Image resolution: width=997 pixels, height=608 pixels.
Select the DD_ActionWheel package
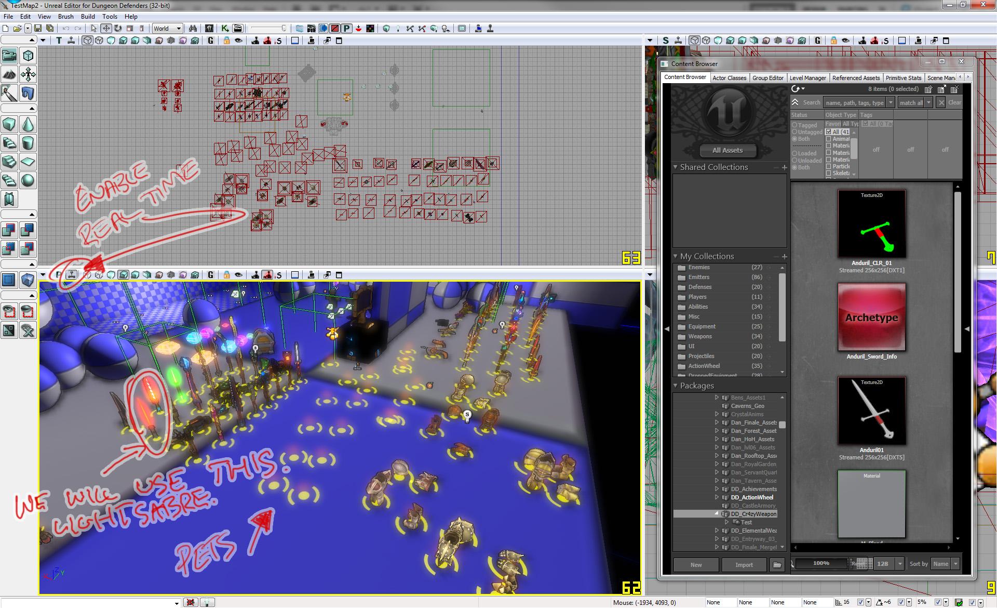pyautogui.click(x=751, y=498)
